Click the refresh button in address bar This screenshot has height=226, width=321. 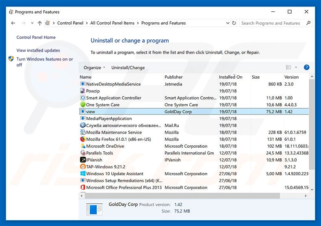coord(234,23)
